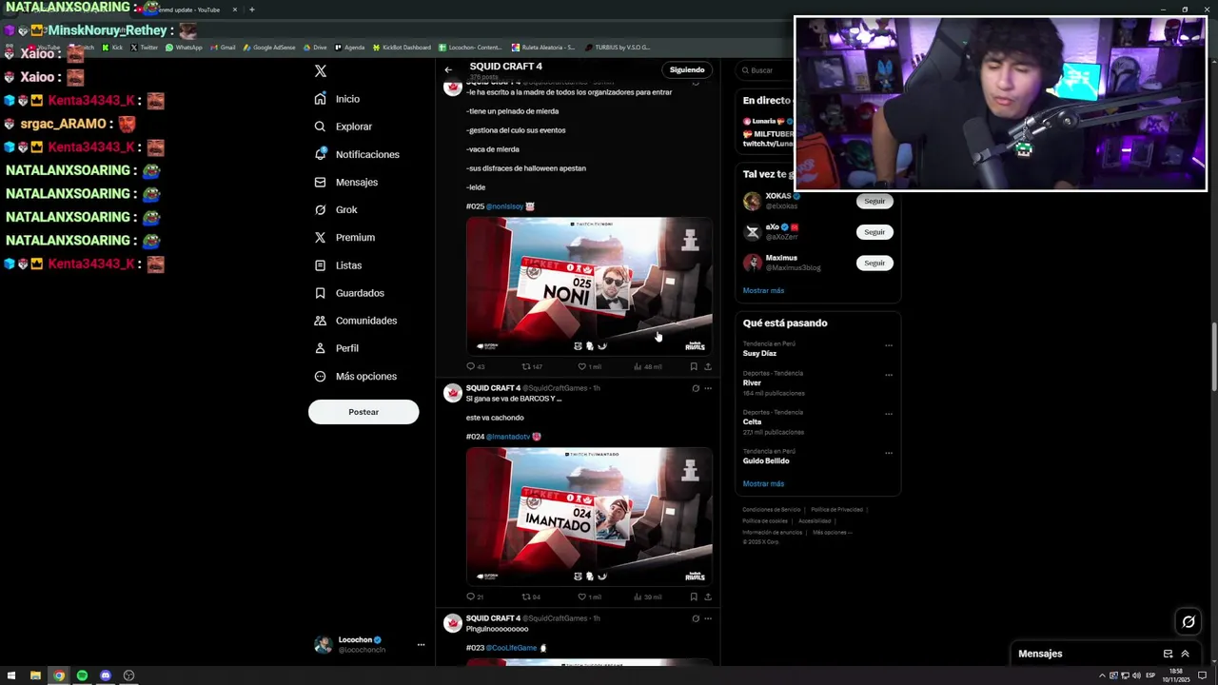The height and width of the screenshot is (685, 1218).
Task: Follow aXo with Seguir button
Action: point(874,232)
